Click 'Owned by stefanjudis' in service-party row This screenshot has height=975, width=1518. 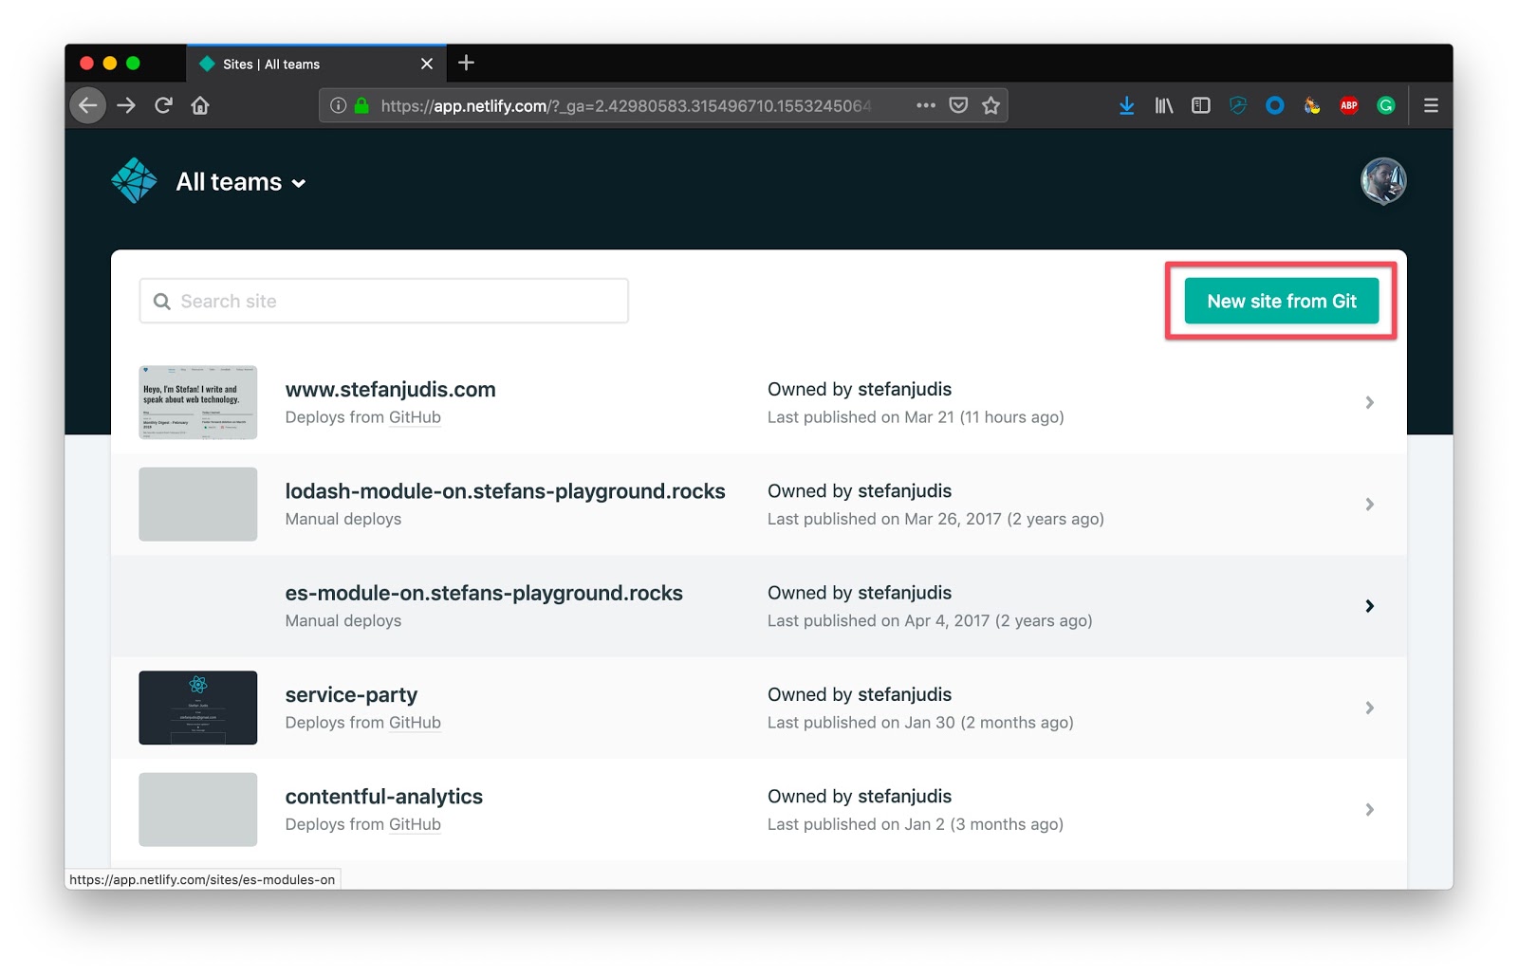[860, 694]
